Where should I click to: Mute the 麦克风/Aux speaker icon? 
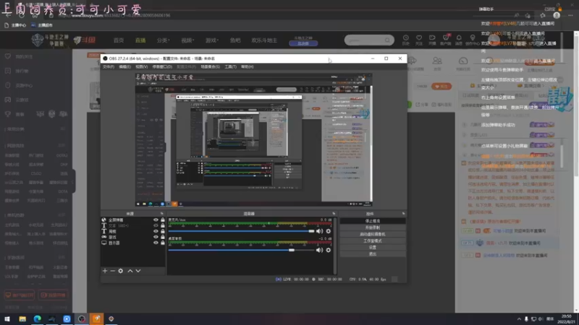319,231
